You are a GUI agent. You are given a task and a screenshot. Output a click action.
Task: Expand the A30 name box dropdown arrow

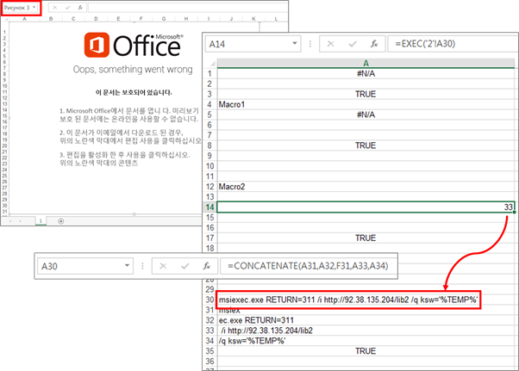point(128,268)
